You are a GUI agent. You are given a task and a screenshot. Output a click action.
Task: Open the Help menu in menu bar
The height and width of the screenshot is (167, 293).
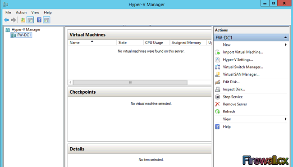click(x=48, y=13)
